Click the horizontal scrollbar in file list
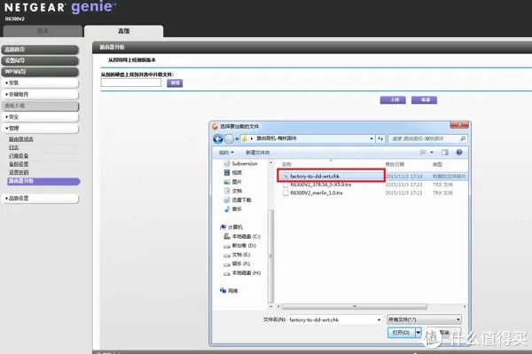The width and height of the screenshot is (532, 354). (x=355, y=307)
